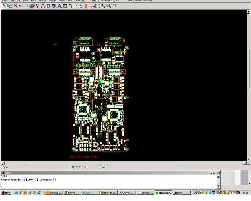251x201 pixels.
Task: Zoom out with the minus magnifier
Action: pyautogui.click(x=109, y=6)
